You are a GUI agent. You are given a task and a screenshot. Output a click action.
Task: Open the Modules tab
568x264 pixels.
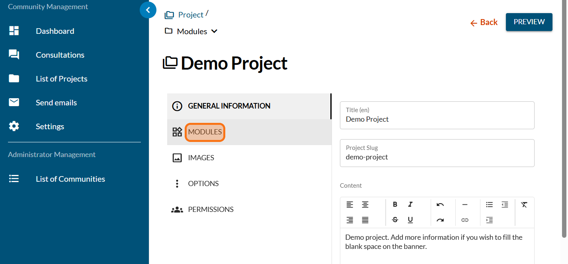pyautogui.click(x=205, y=132)
